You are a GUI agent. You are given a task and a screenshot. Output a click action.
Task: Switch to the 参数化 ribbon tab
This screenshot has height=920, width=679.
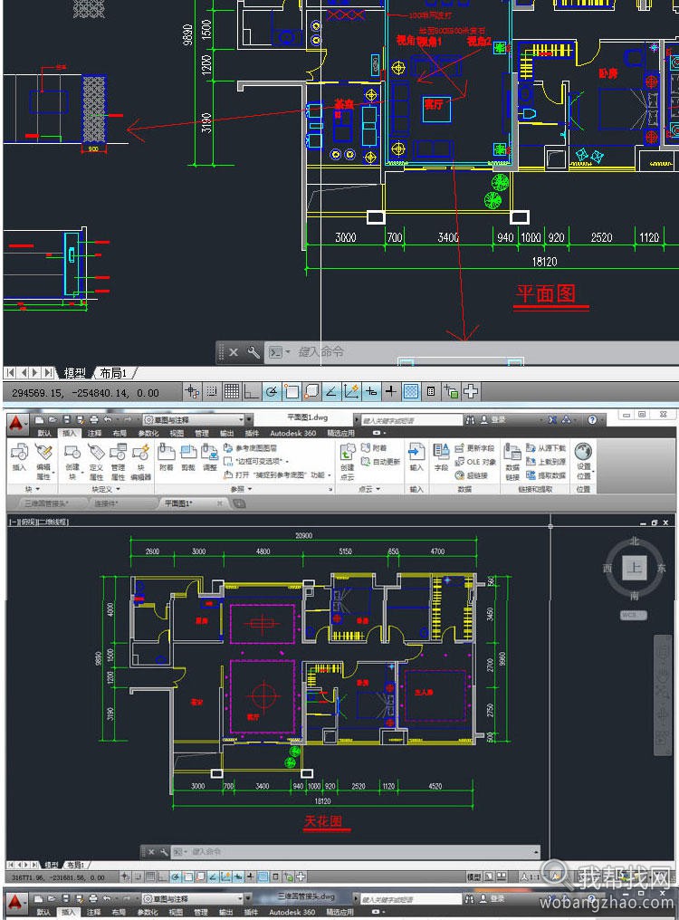[x=148, y=433]
